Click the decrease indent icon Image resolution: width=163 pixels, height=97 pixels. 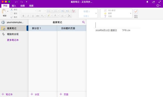(x=63, y=11)
